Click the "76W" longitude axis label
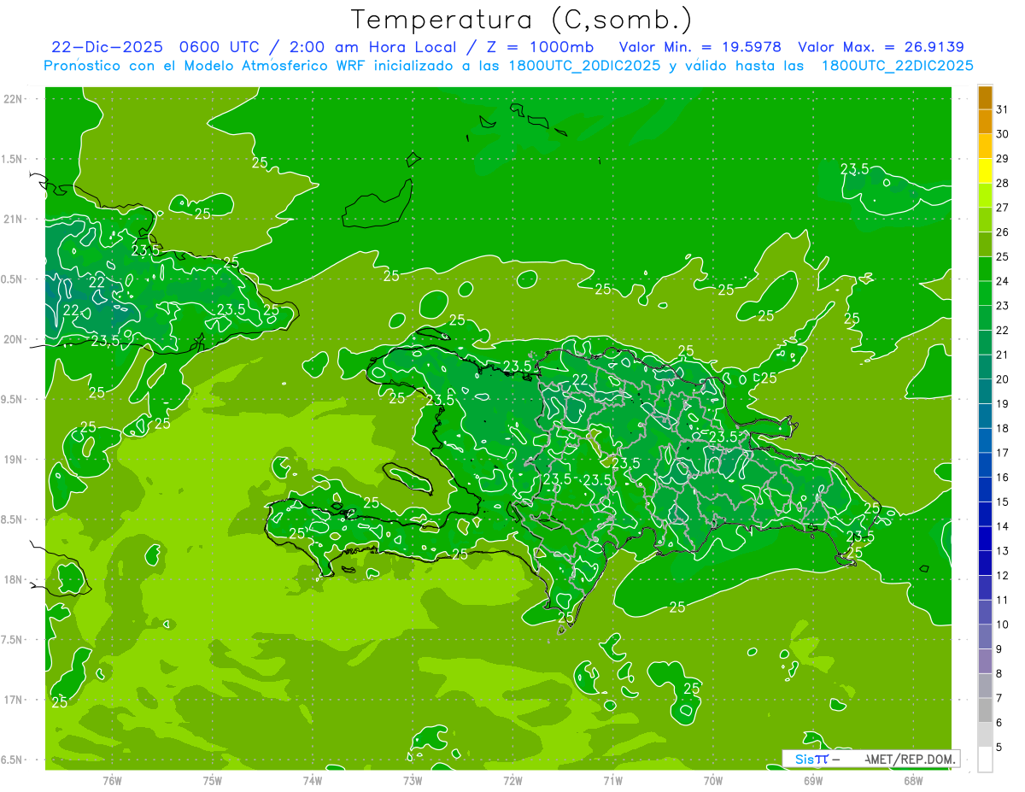The image size is (1025, 792). (x=112, y=780)
